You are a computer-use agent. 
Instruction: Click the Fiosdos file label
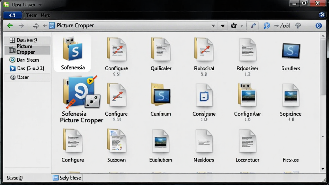pyautogui.click(x=290, y=160)
